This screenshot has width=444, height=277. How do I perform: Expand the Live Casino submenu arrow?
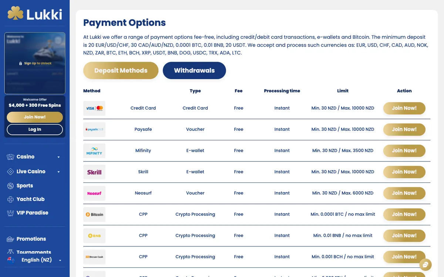(x=58, y=172)
